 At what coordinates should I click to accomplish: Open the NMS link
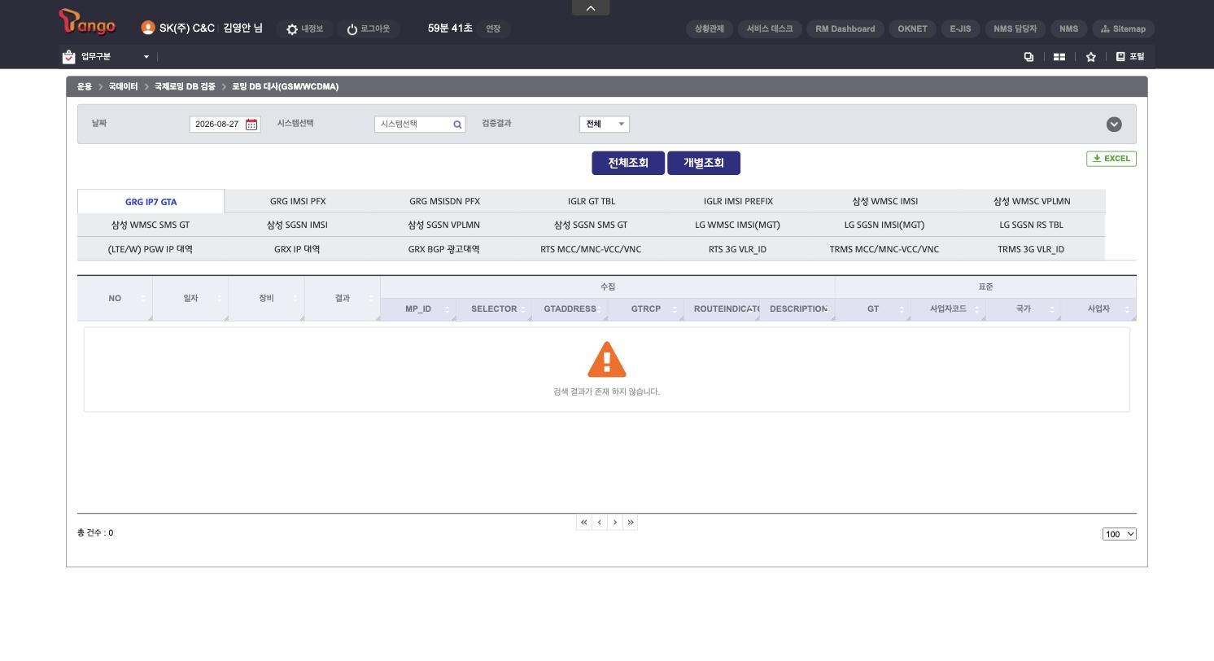point(1068,28)
